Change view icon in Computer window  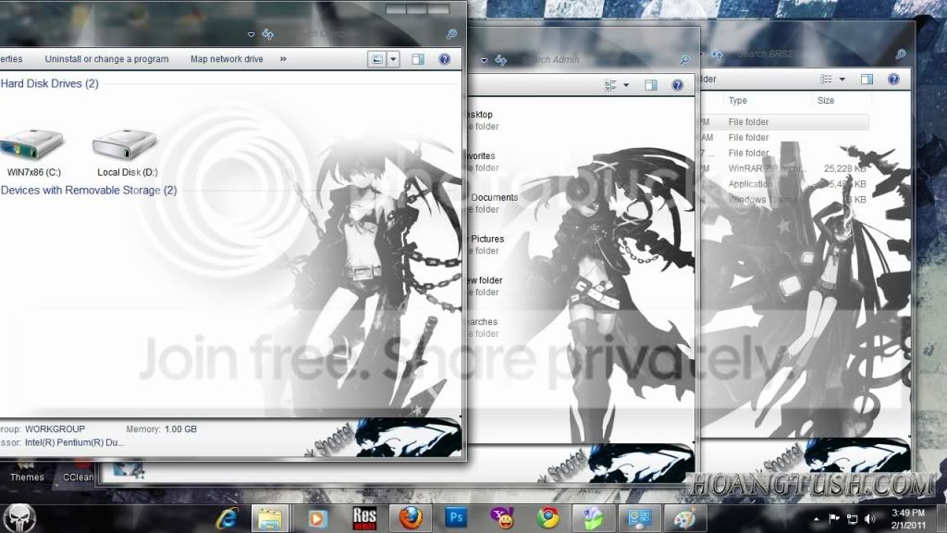[377, 59]
